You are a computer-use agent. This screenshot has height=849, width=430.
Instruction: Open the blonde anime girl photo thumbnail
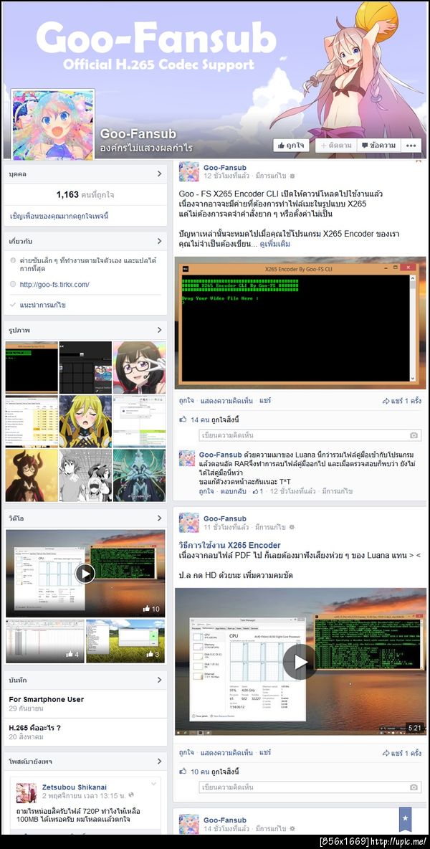coord(85,421)
